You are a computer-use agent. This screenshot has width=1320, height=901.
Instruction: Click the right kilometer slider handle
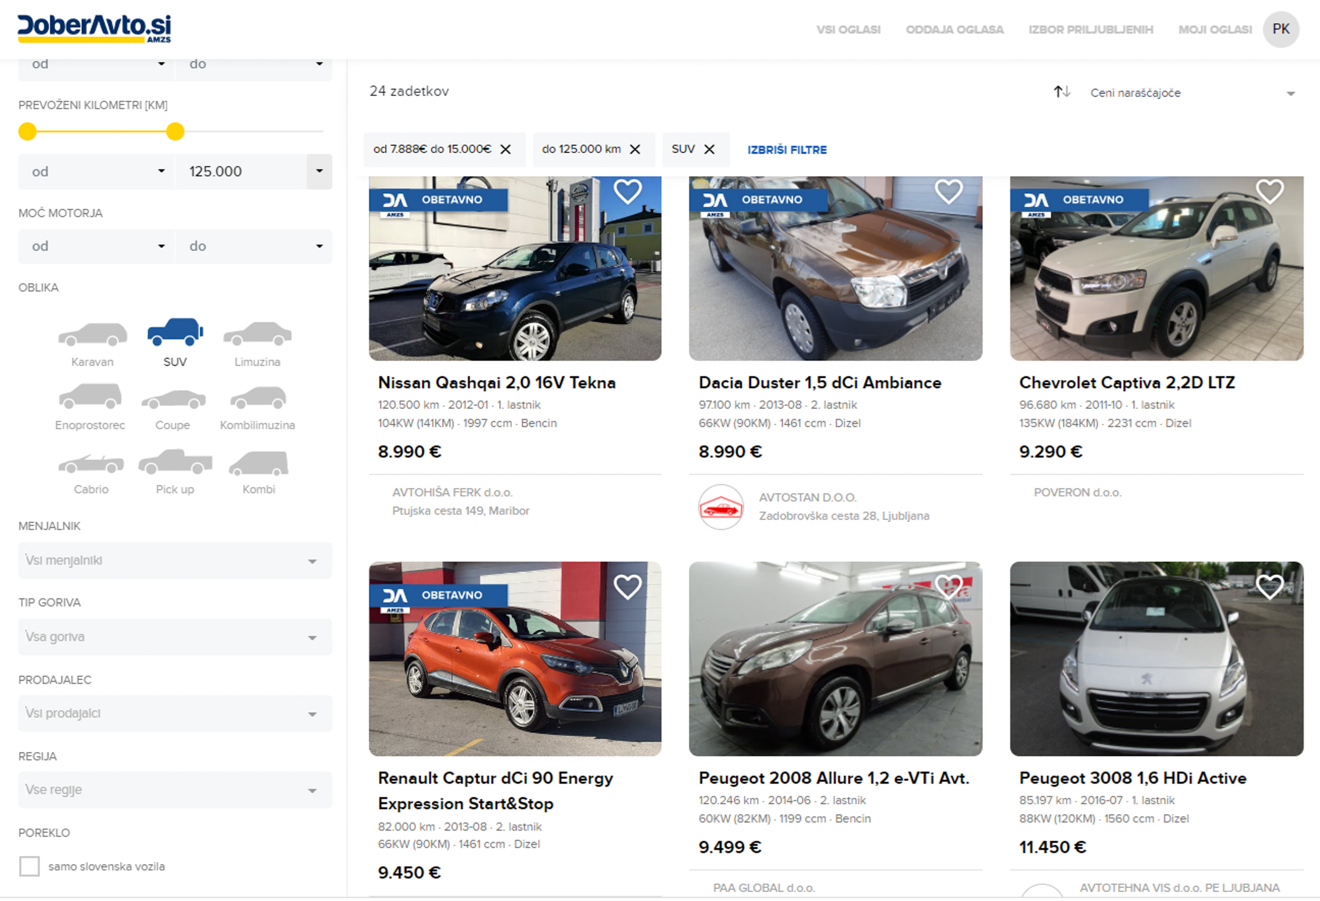[x=176, y=132]
